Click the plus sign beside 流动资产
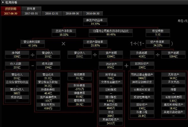The width and height of the screenshot is (188, 127). click(x=126, y=66)
